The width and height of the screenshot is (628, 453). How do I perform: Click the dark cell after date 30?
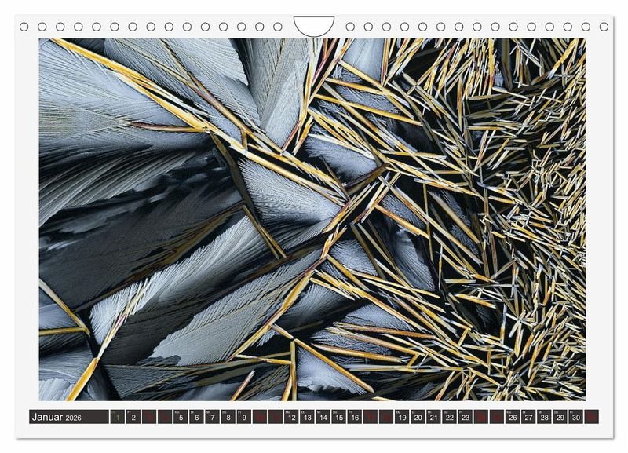pyautogui.click(x=591, y=417)
